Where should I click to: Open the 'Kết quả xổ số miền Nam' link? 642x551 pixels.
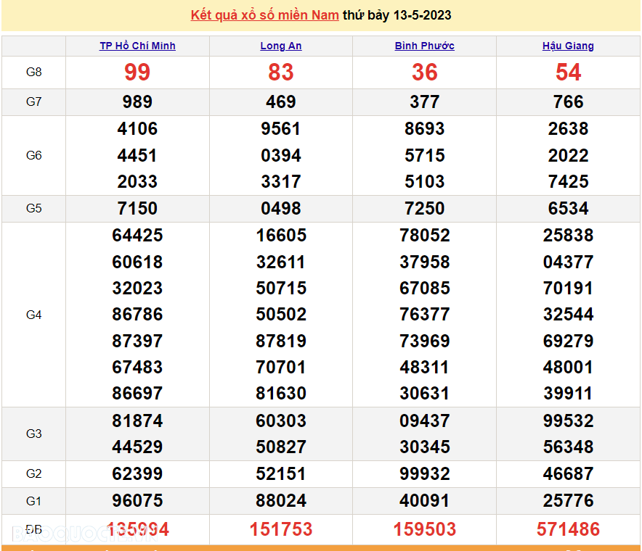264,15
